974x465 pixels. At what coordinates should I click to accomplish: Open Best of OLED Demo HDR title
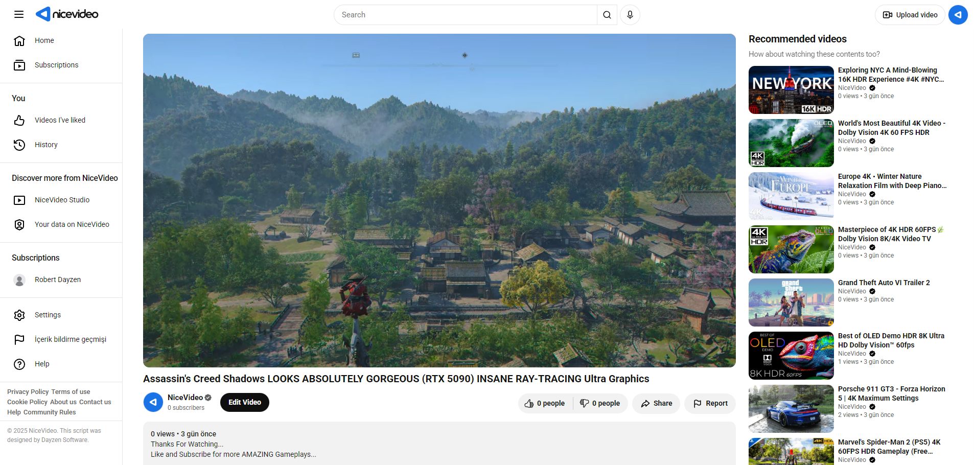(x=891, y=340)
